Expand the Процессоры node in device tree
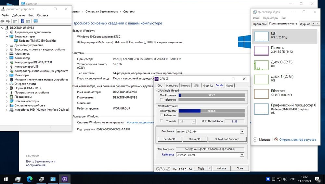Screen dimensions: 325x184 (x=6, y=97)
